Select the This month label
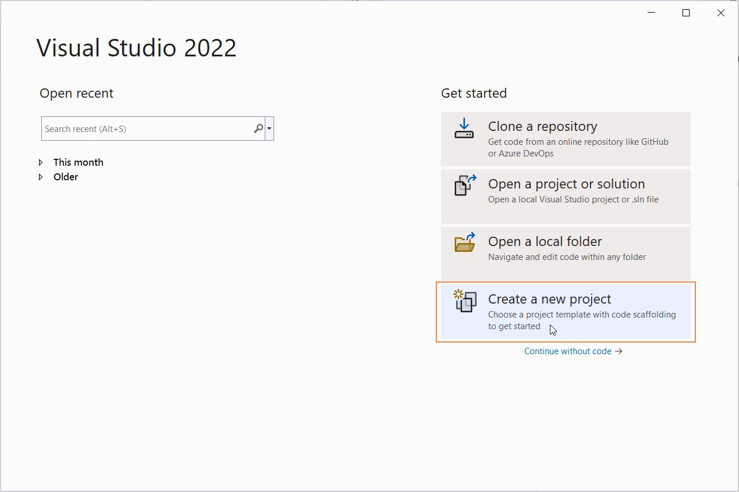This screenshot has width=739, height=492. (78, 162)
